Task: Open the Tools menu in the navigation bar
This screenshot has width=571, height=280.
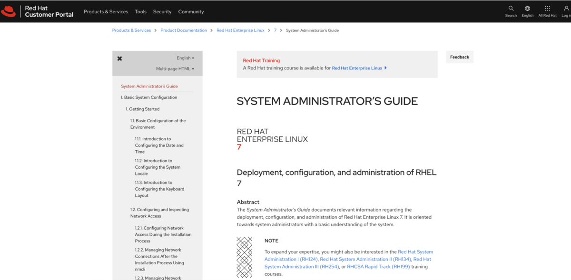Action: [140, 11]
